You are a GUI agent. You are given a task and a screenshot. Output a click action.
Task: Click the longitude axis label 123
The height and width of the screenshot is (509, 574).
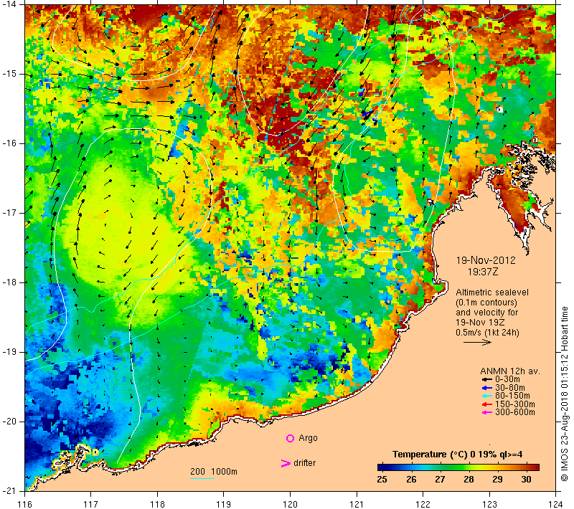click(x=489, y=504)
